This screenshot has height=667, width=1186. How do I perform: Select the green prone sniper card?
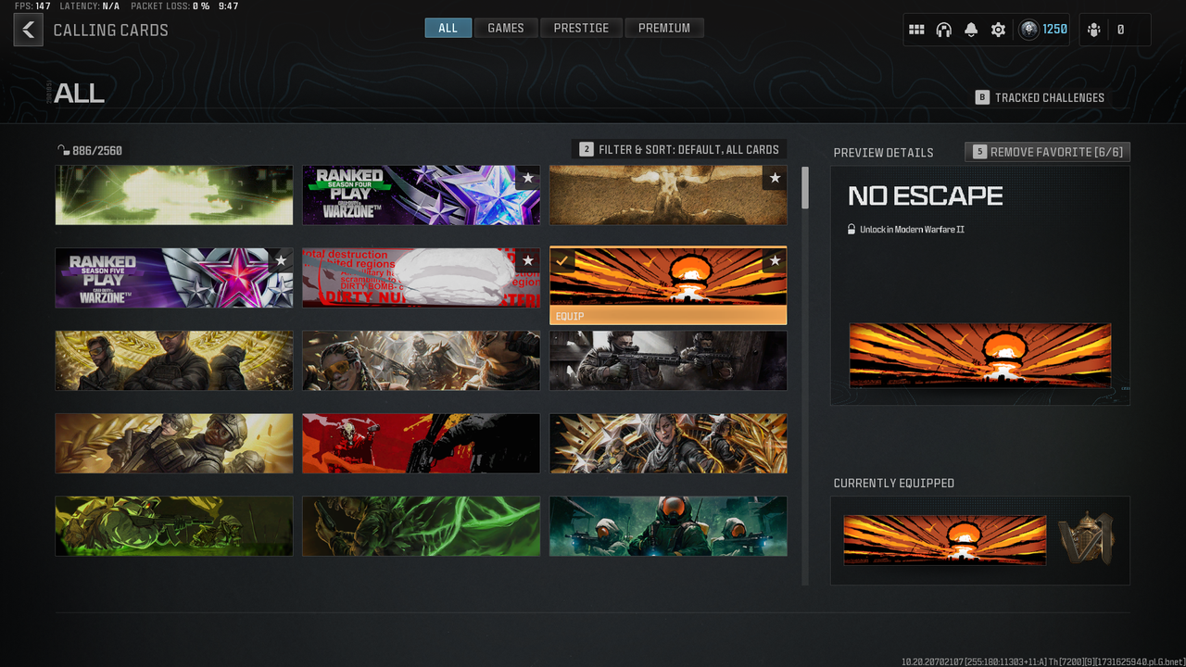coord(174,525)
